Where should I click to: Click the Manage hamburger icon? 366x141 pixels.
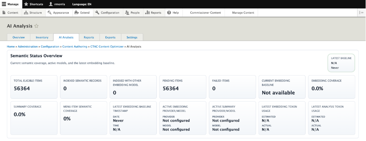[4, 4]
